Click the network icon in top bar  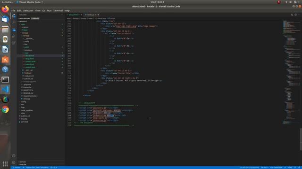pyautogui.click(x=286, y=2)
